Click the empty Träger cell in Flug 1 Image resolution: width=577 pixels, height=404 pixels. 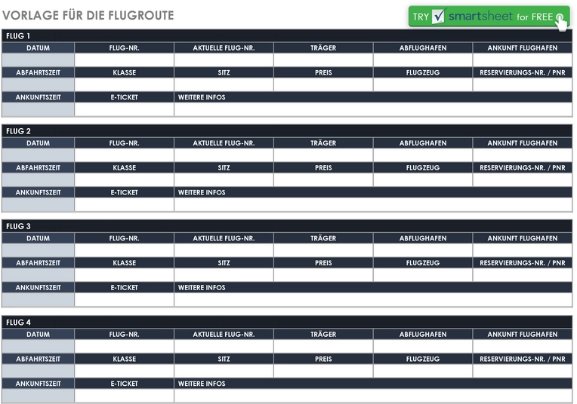[x=323, y=60]
